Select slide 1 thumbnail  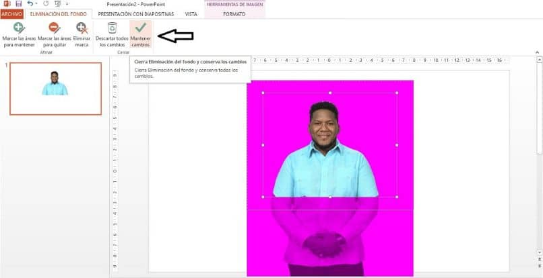(56, 89)
